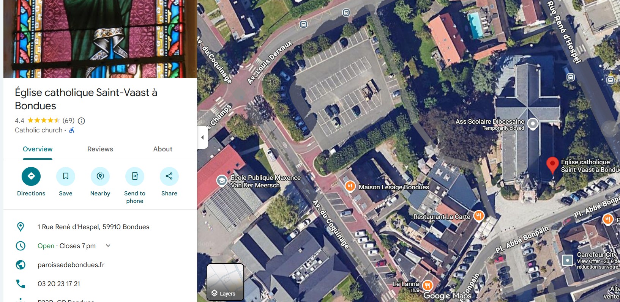Screen dimensions: 620x302
Task: Toggle map type via Layers thumbnail
Action: point(225,282)
